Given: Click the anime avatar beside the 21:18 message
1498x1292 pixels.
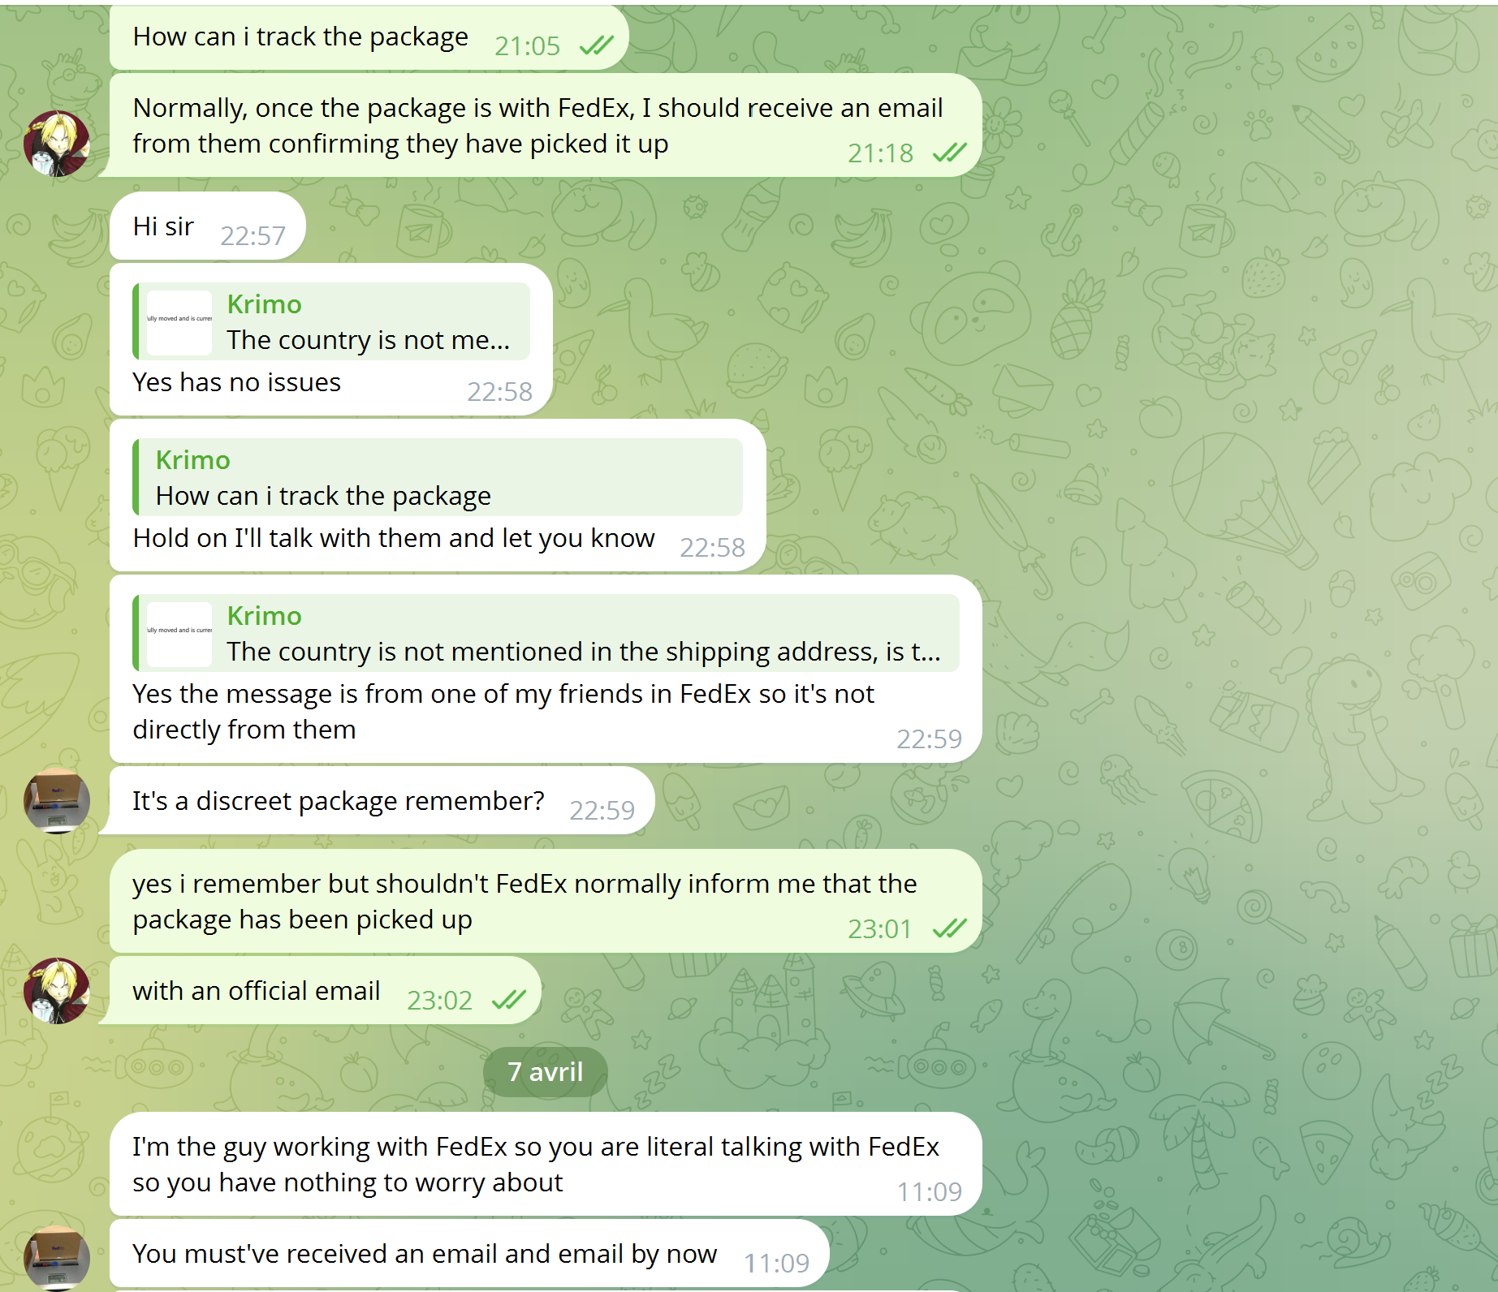Looking at the screenshot, I should point(56,144).
